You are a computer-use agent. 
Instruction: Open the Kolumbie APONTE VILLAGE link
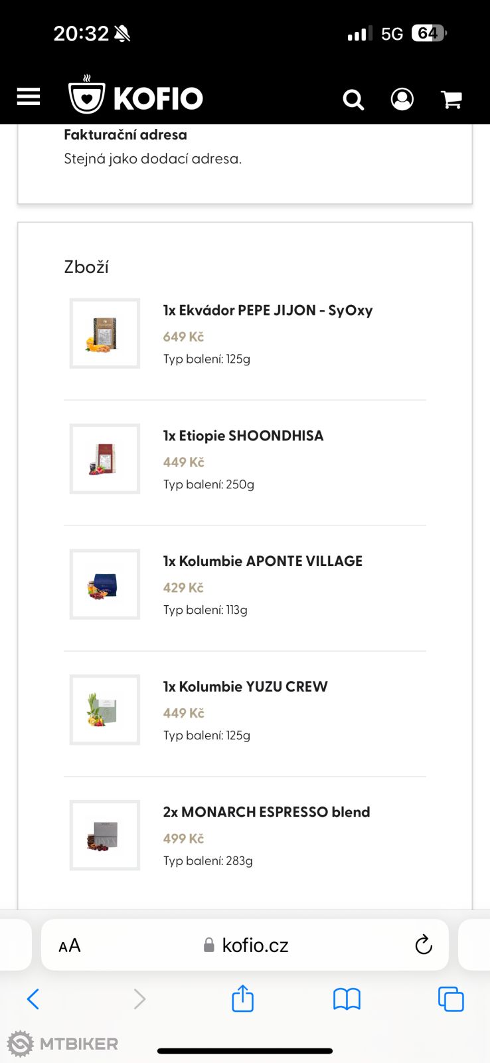[x=263, y=561]
